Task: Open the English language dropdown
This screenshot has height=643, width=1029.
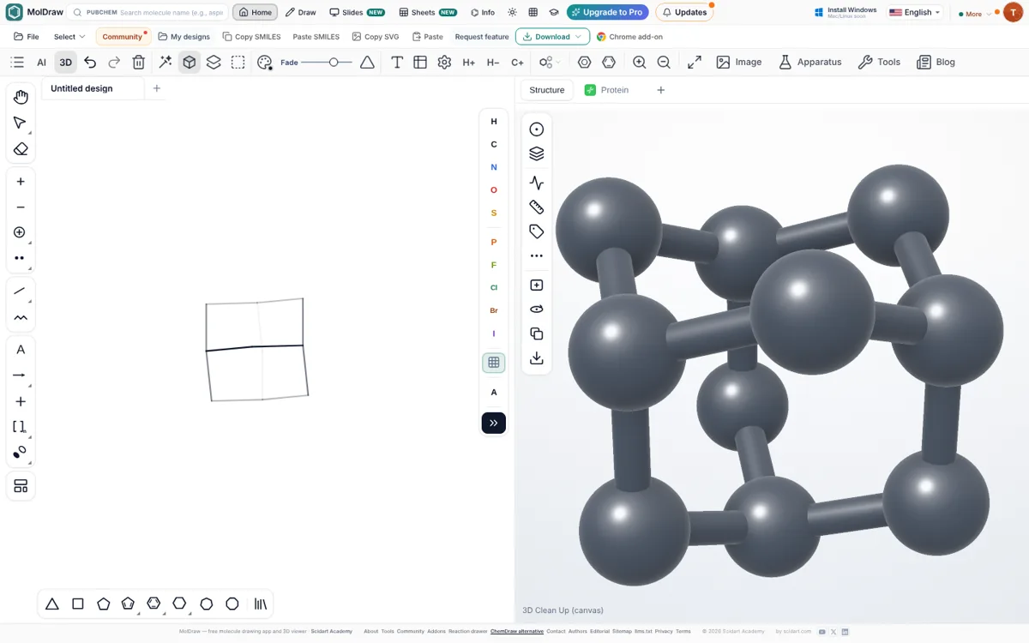Action: point(915,13)
